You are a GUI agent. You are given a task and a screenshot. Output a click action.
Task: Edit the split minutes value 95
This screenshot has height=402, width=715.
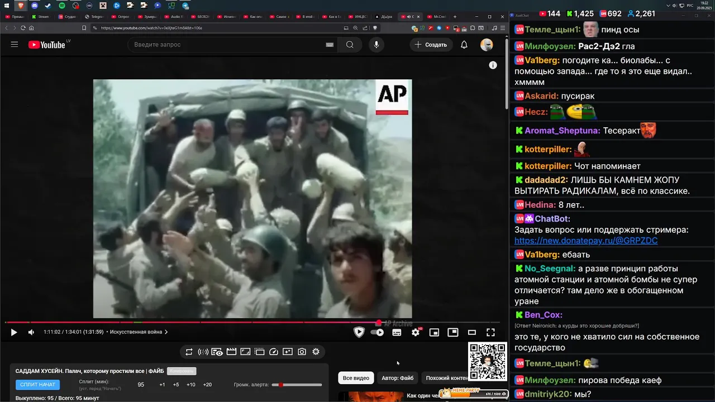tap(141, 385)
